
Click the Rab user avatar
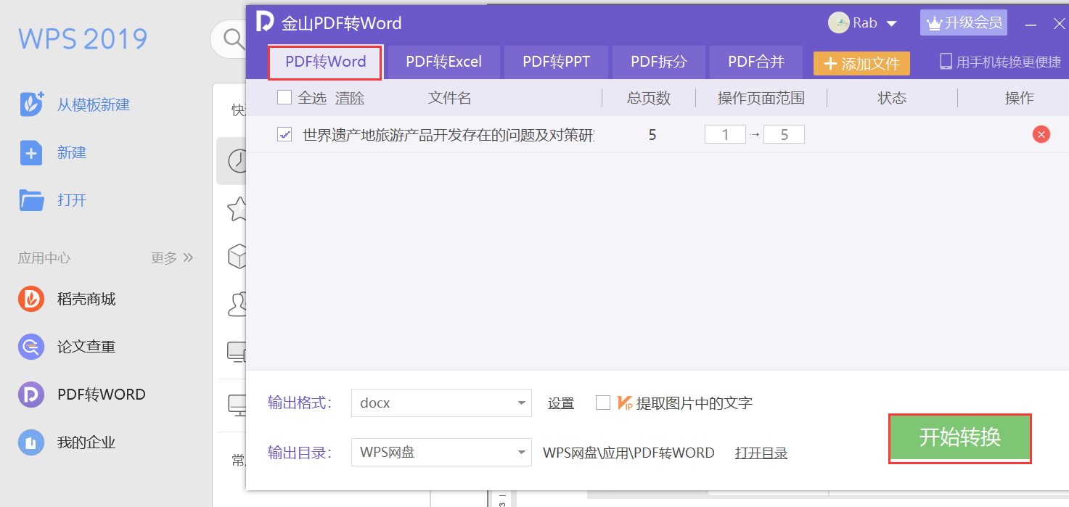coord(839,22)
